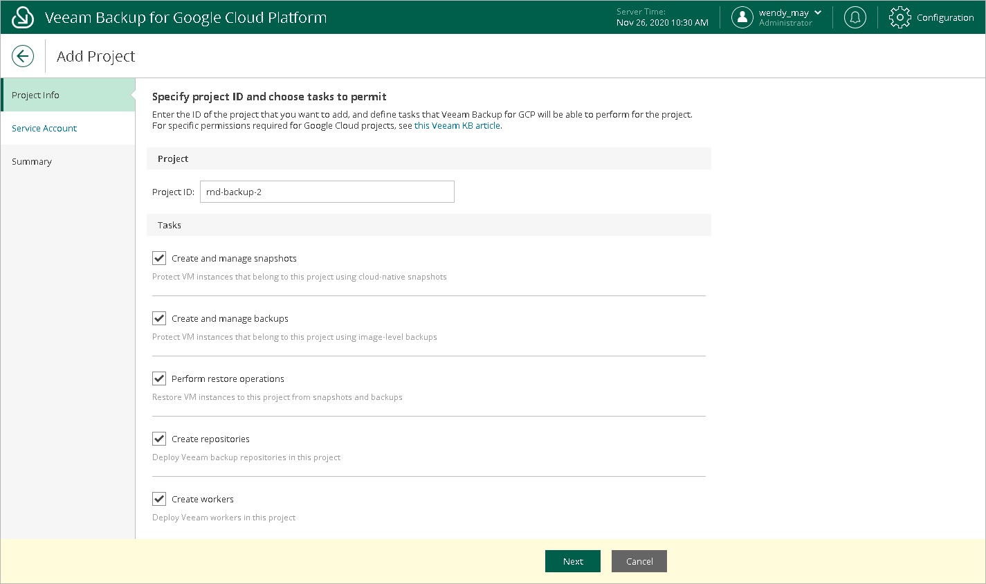This screenshot has width=986, height=584.
Task: Click the Configuration label
Action: [944, 18]
